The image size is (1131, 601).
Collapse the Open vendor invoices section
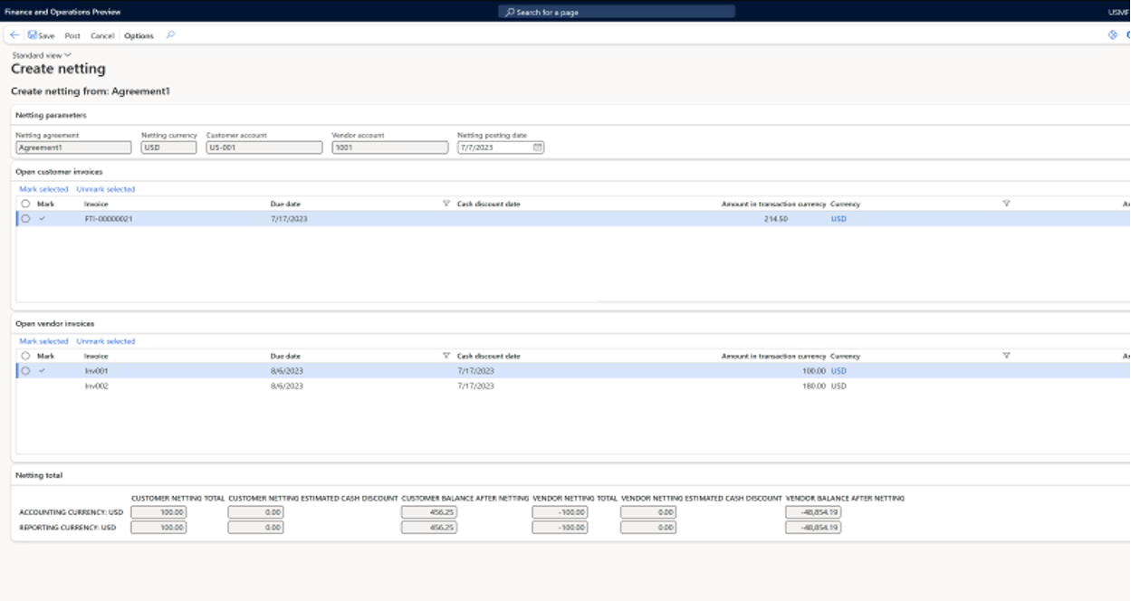(55, 323)
